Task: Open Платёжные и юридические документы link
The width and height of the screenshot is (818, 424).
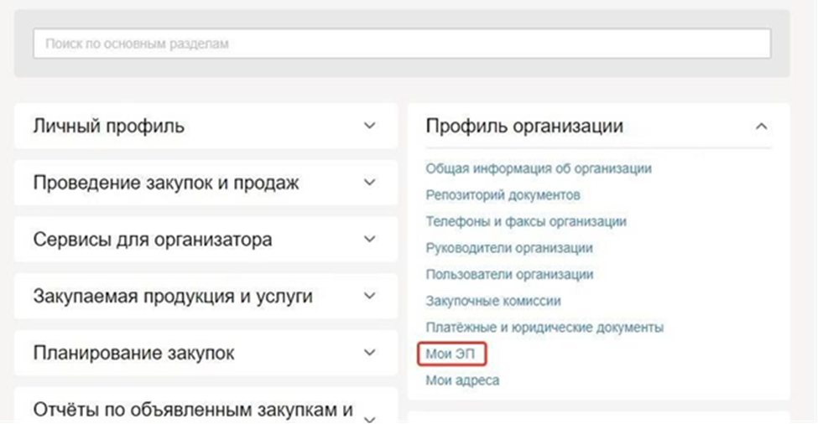Action: pyautogui.click(x=544, y=328)
